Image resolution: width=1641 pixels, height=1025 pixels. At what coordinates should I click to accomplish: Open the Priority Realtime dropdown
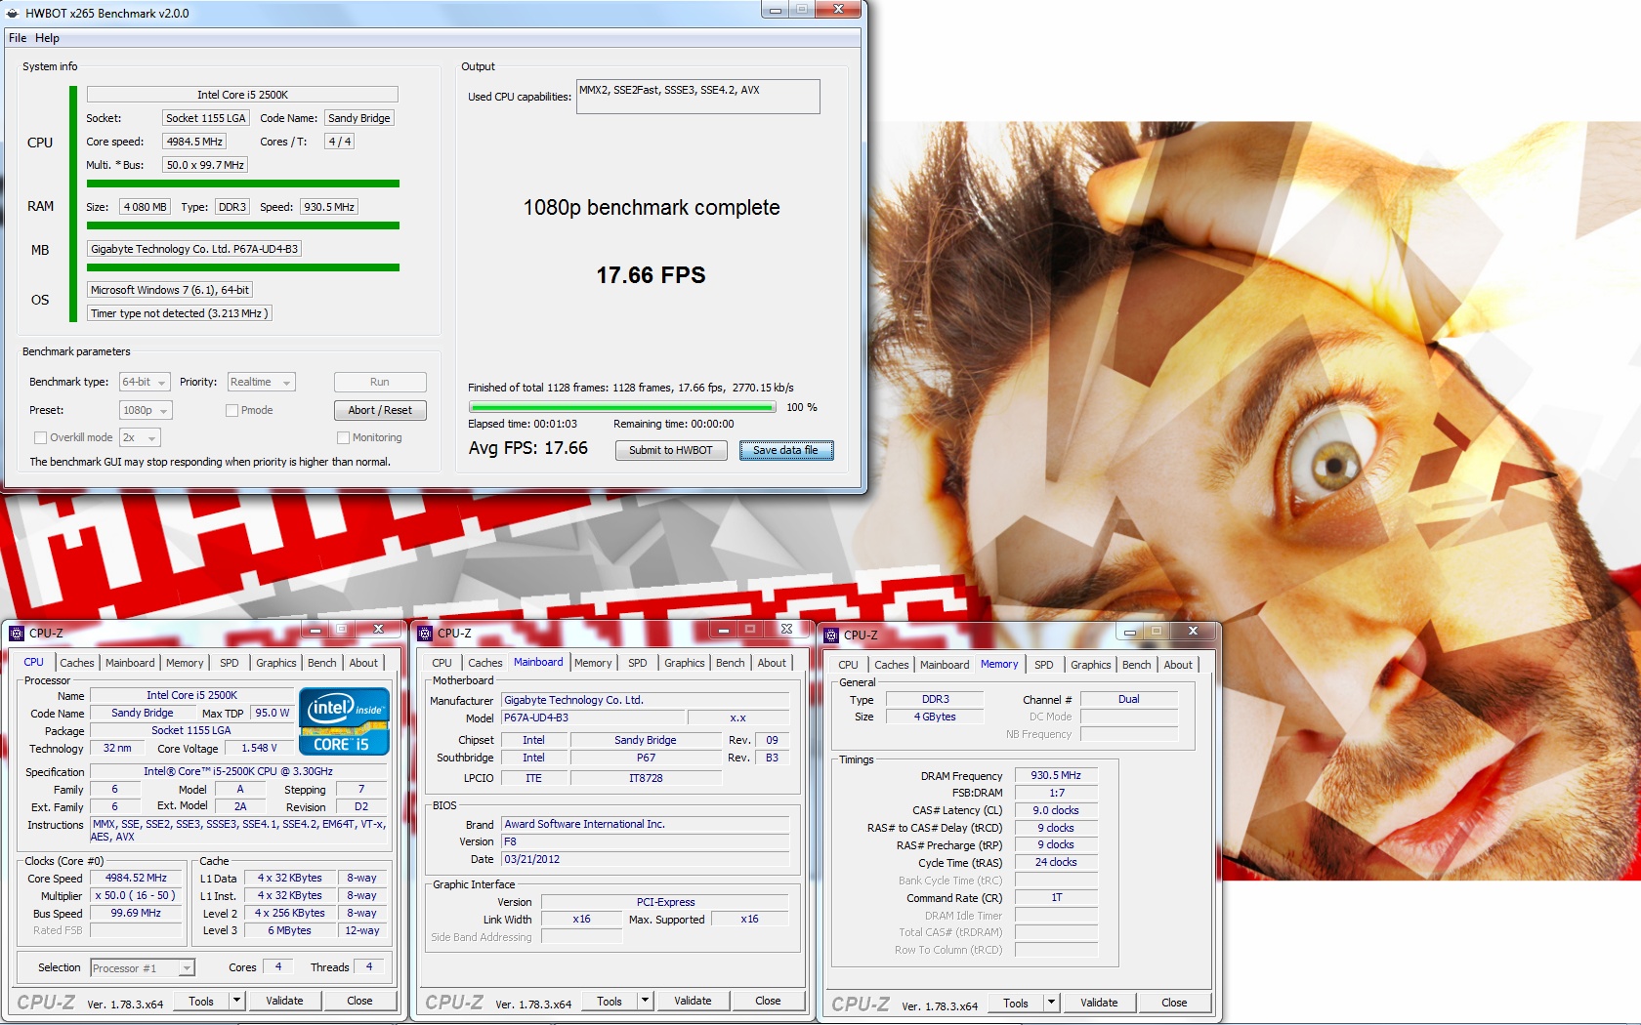coord(261,383)
